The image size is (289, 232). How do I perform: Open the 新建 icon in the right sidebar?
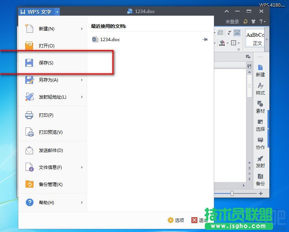[260, 71]
